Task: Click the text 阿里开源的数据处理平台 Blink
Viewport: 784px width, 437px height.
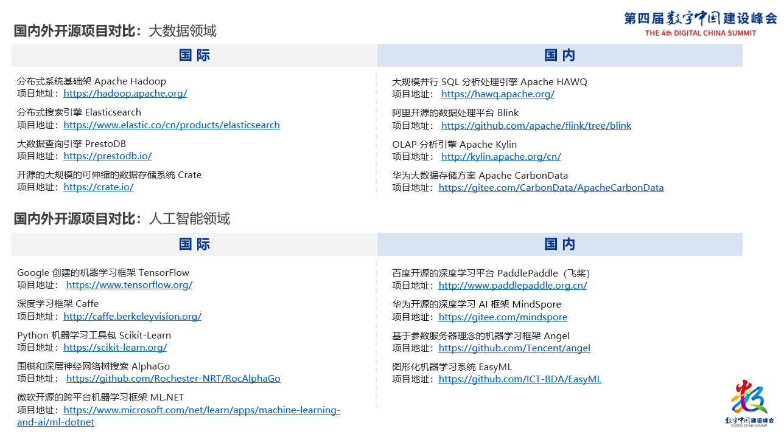Action: (x=455, y=113)
